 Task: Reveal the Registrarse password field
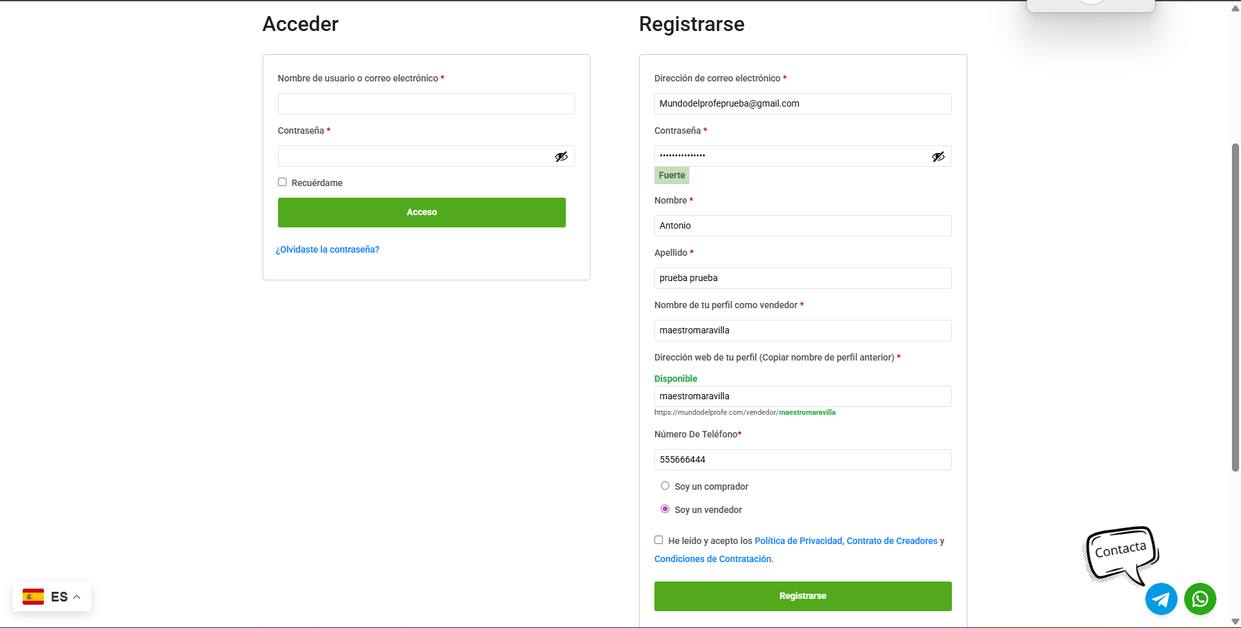pos(938,156)
